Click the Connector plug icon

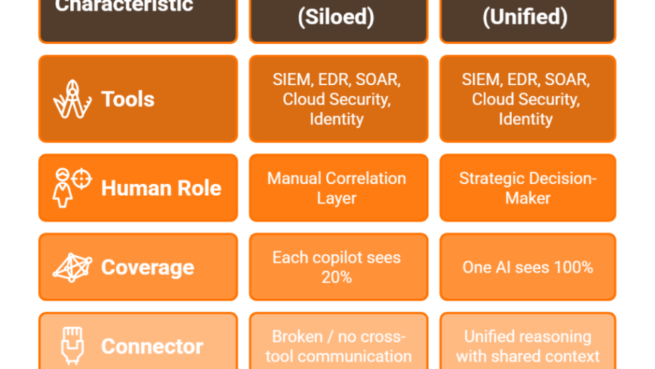72,346
